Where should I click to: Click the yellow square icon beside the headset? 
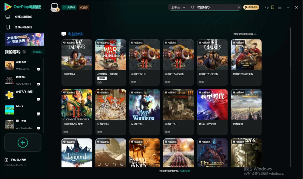(x=273, y=7)
